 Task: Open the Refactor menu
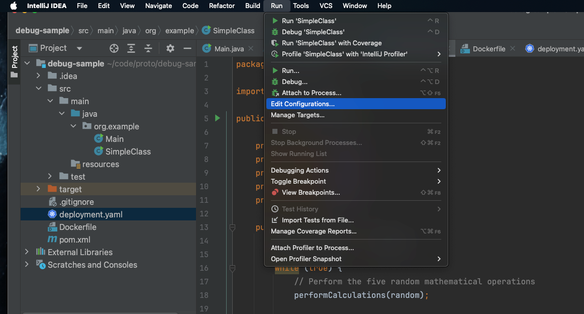[222, 6]
